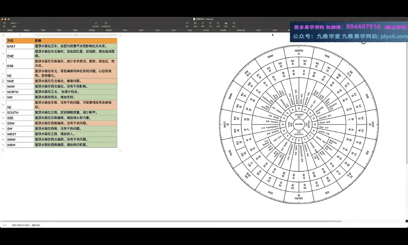This screenshot has height=245, width=408.
Task: Click the Comment (批注) toolbar icon
Action: [234, 23]
